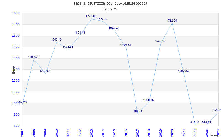Select the 1262.64 data label
The width and height of the screenshot is (221, 138).
pos(183,71)
